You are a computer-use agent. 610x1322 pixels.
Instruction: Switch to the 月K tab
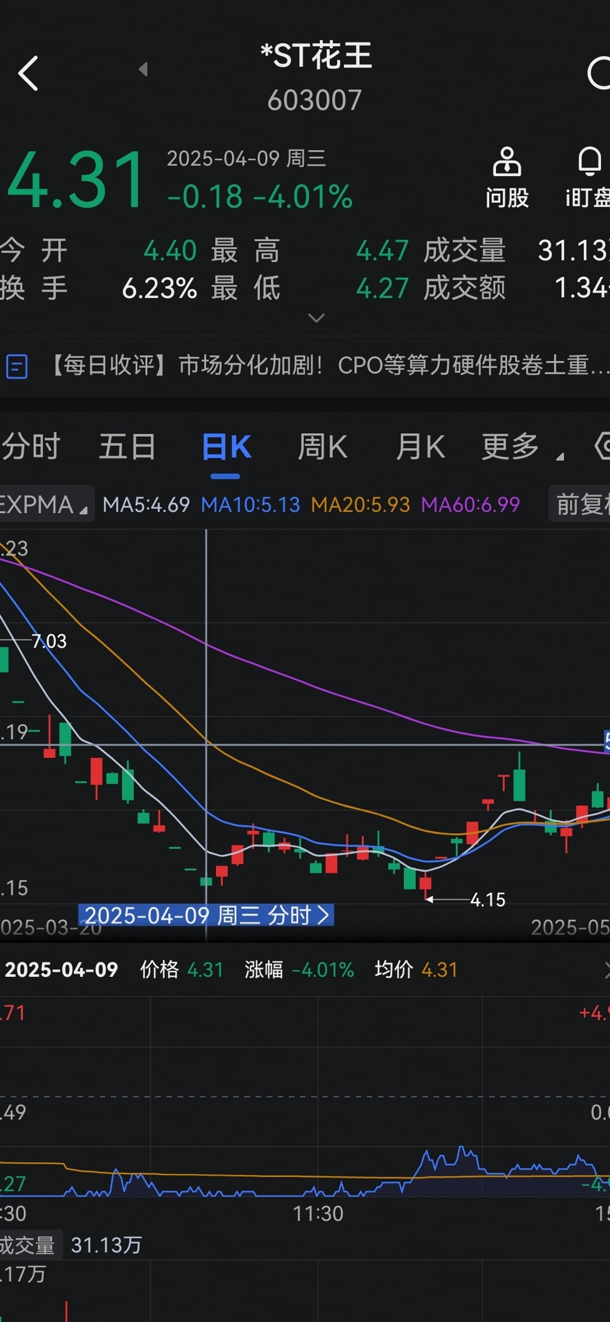click(420, 446)
